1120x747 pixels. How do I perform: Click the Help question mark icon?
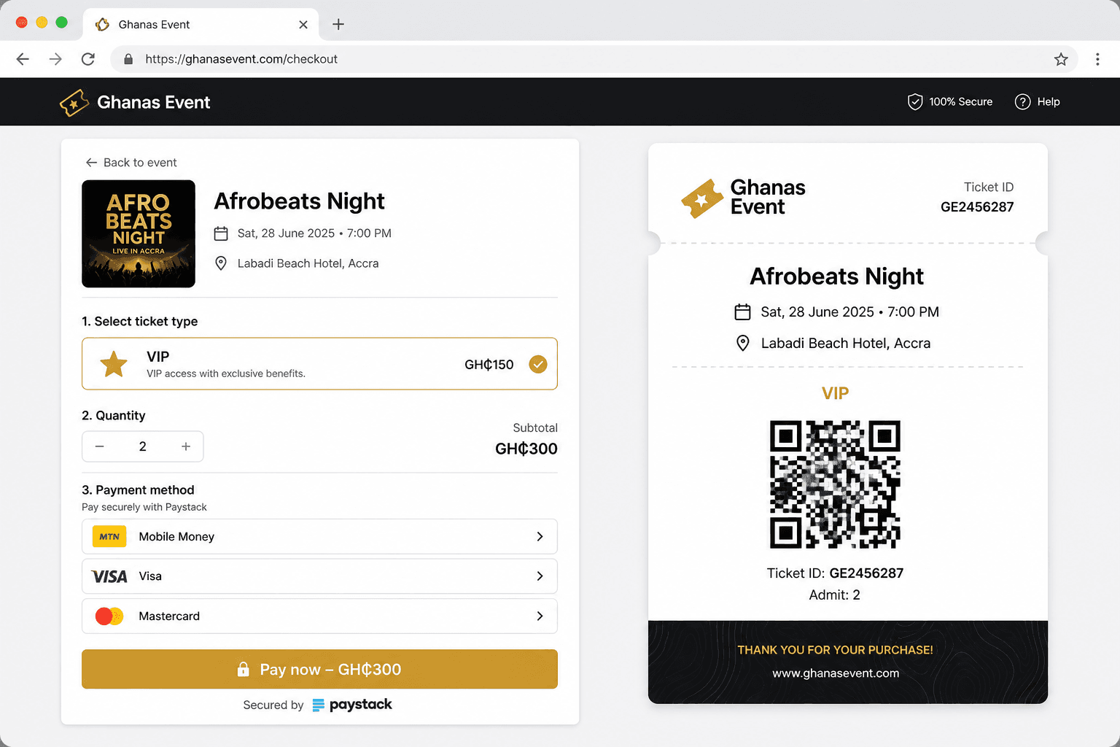(x=1022, y=101)
